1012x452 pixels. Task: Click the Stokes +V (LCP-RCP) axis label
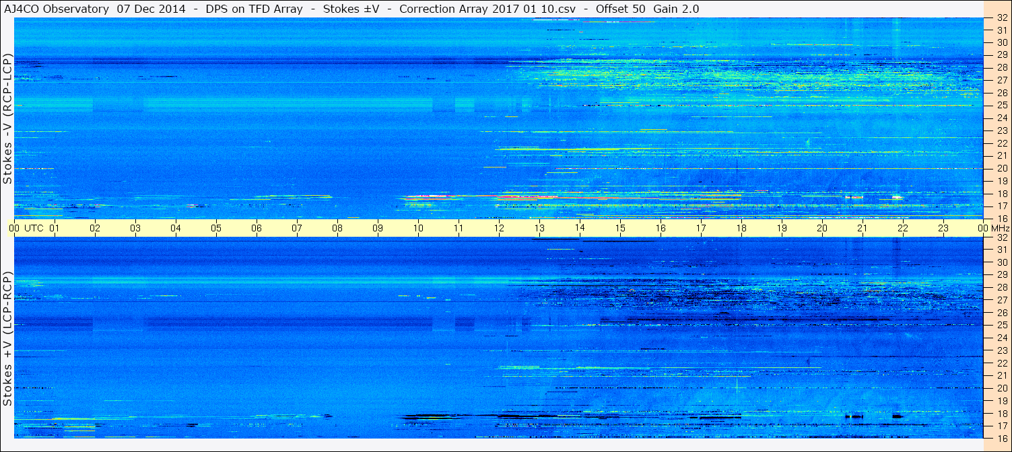pyautogui.click(x=7, y=340)
